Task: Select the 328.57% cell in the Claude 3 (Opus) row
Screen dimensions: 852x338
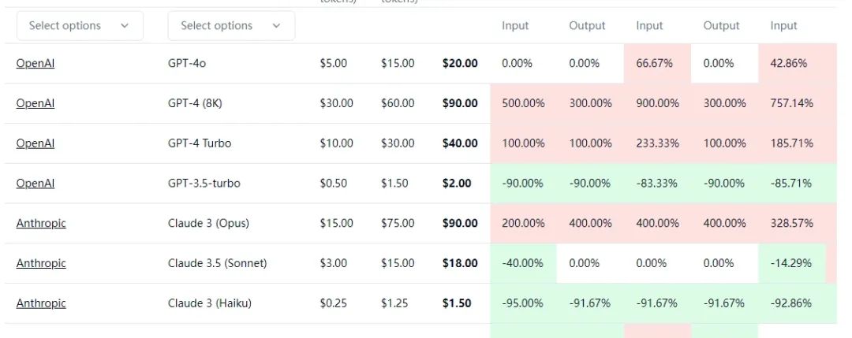Action: 792,224
